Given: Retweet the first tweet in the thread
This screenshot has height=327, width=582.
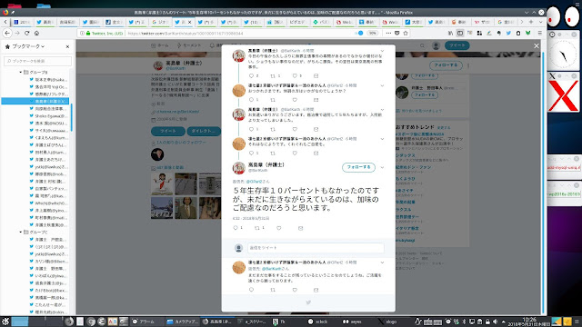Looking at the screenshot, I should point(273,75).
